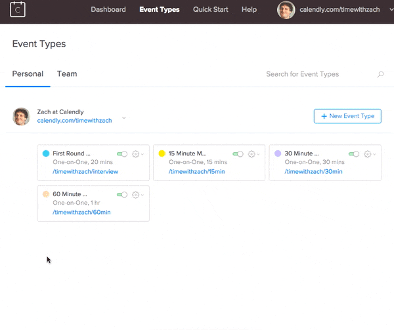Click purple color dot of 30 Minute event
This screenshot has height=330, width=394.
[x=278, y=154]
